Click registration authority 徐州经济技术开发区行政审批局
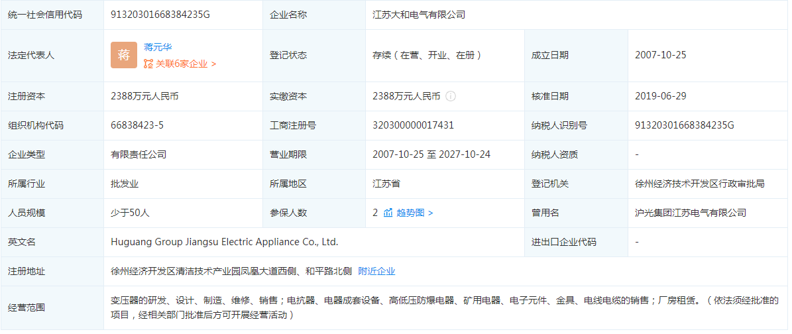Image resolution: width=792 pixels, height=334 pixels. click(700, 184)
